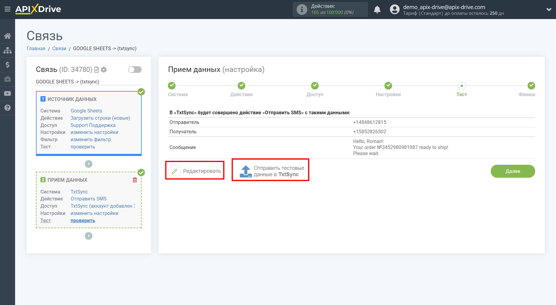Click source проверить test link
556x305 pixels.
click(83, 147)
